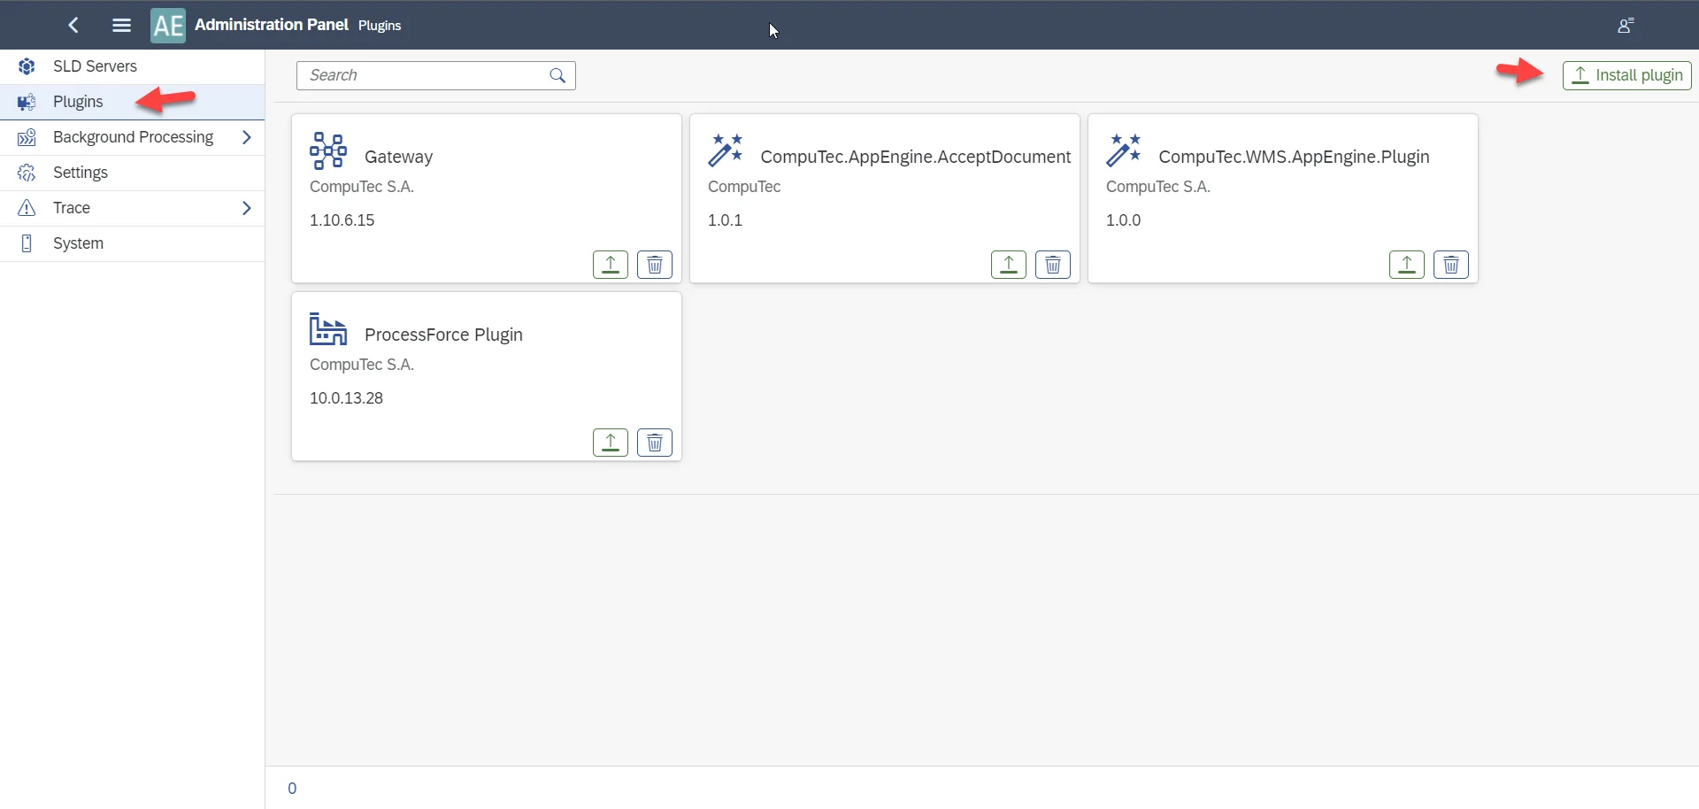Select Settings in the sidebar
1699x809 pixels.
click(81, 173)
